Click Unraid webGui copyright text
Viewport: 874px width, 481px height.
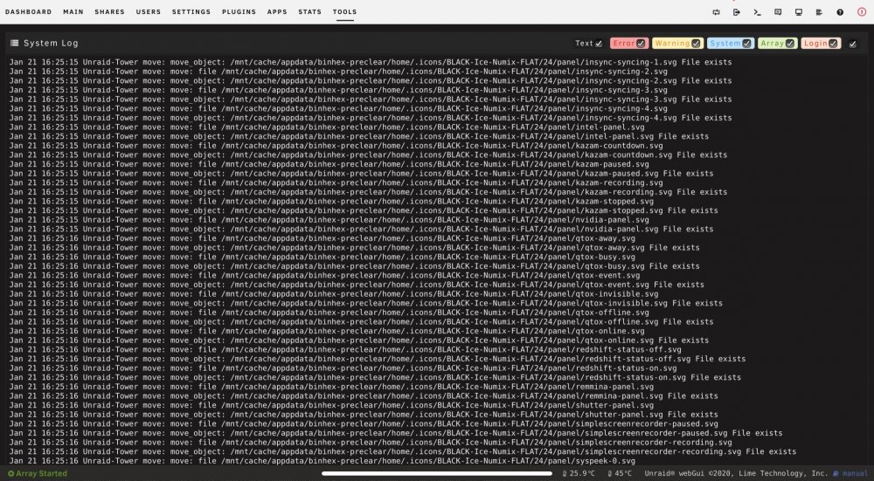click(x=736, y=474)
